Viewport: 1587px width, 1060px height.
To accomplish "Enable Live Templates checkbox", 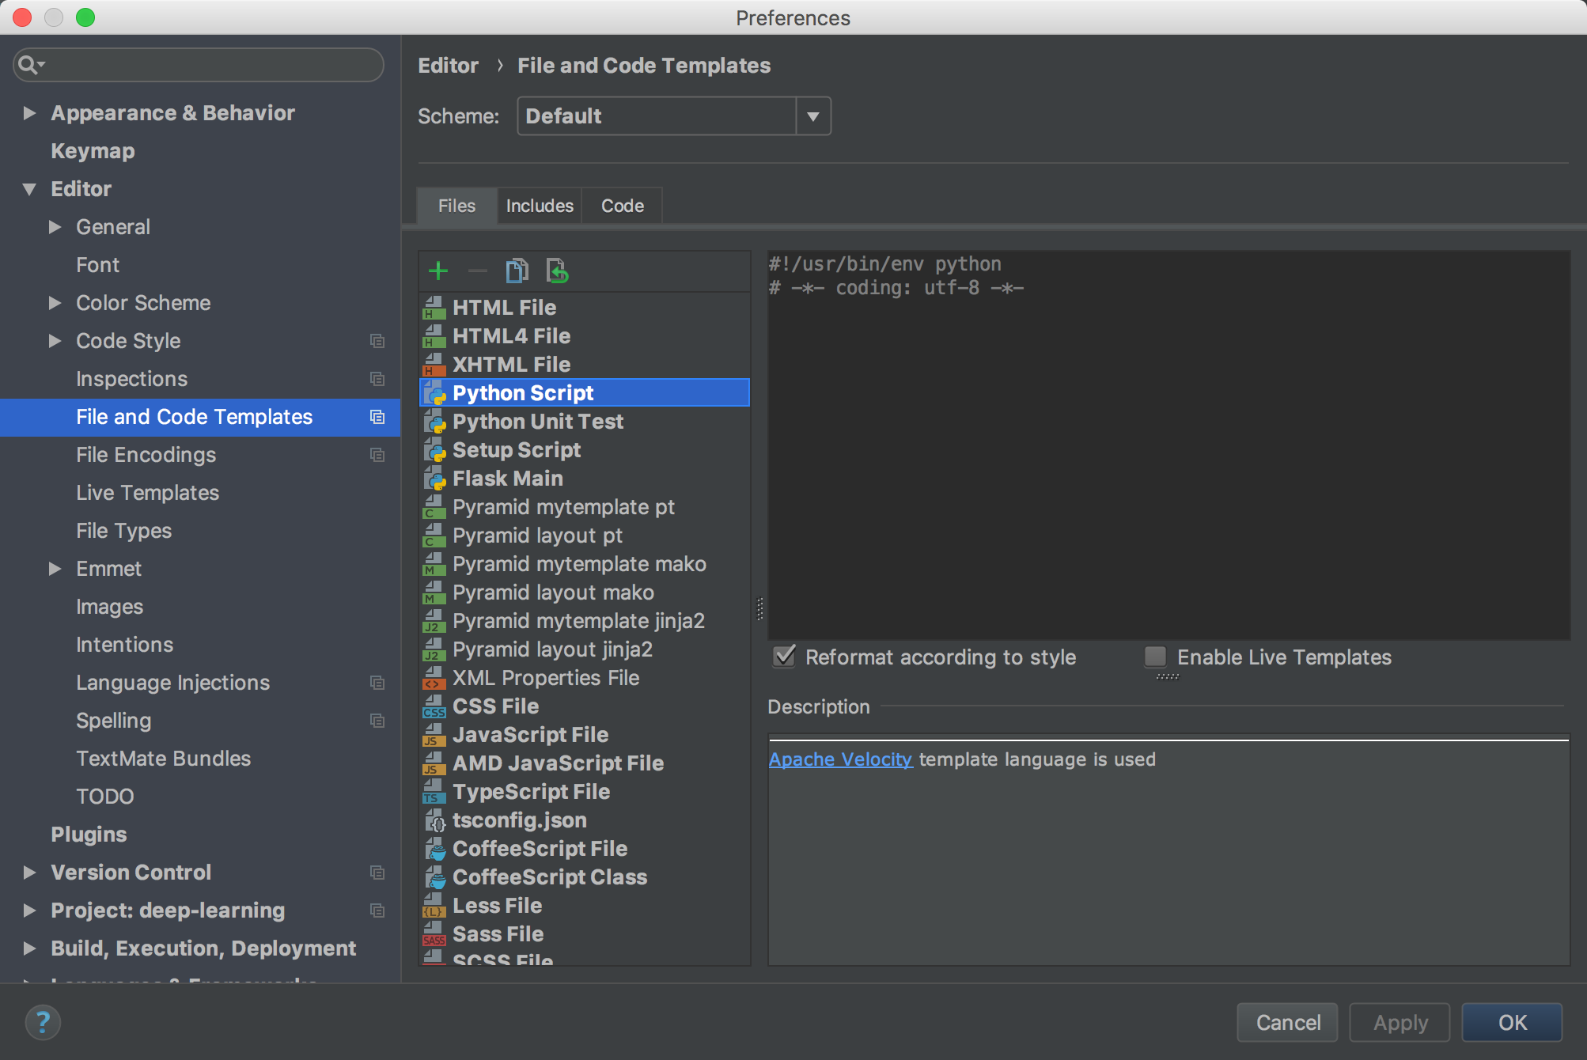I will point(1155,657).
